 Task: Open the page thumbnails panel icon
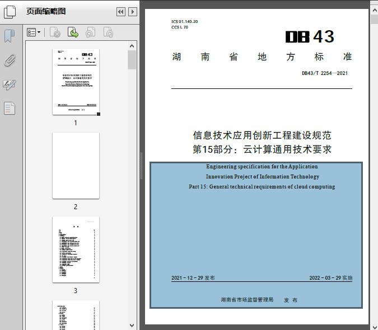tap(10, 12)
